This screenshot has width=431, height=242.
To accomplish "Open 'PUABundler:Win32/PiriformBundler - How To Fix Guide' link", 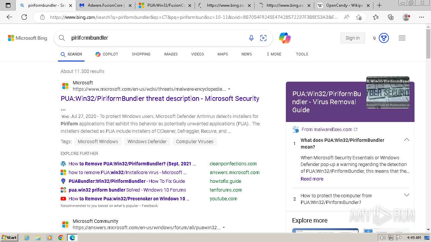I will tap(127, 181).
